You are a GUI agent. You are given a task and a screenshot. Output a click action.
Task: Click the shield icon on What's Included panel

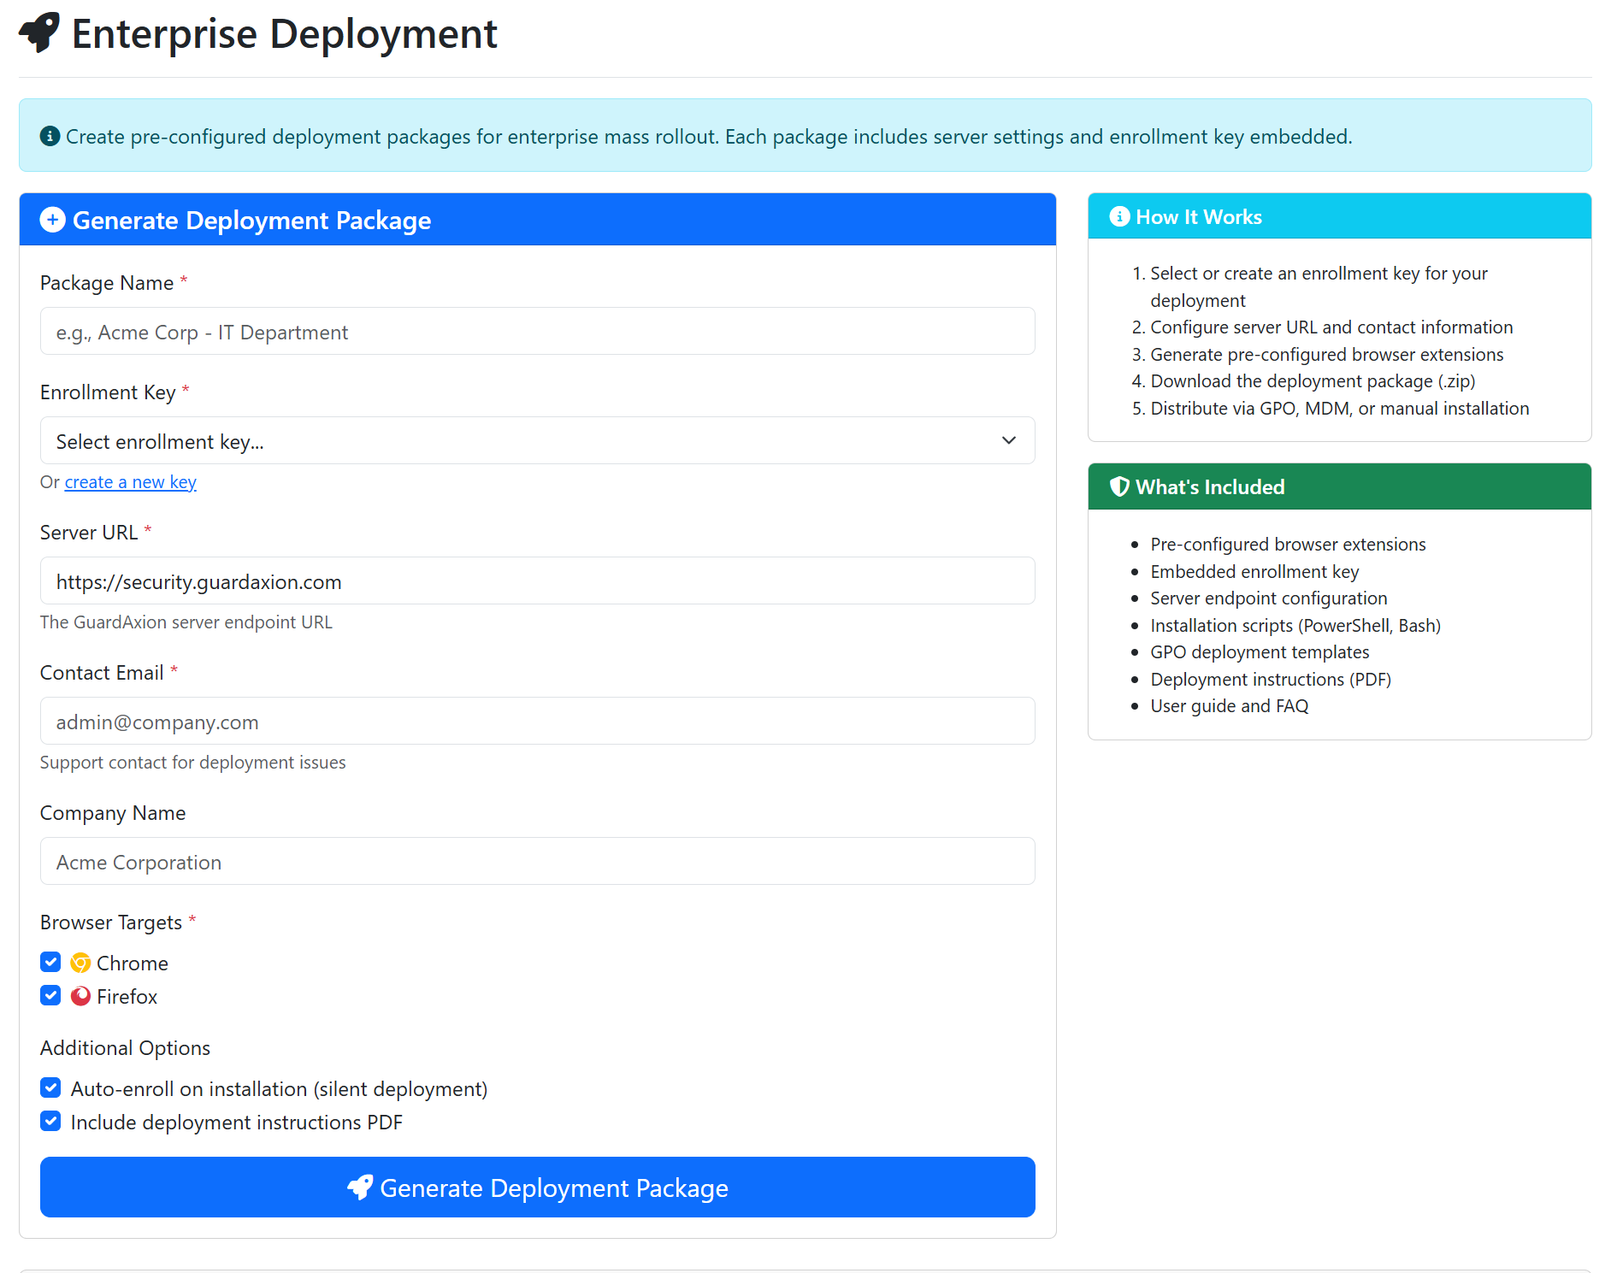[x=1119, y=486]
